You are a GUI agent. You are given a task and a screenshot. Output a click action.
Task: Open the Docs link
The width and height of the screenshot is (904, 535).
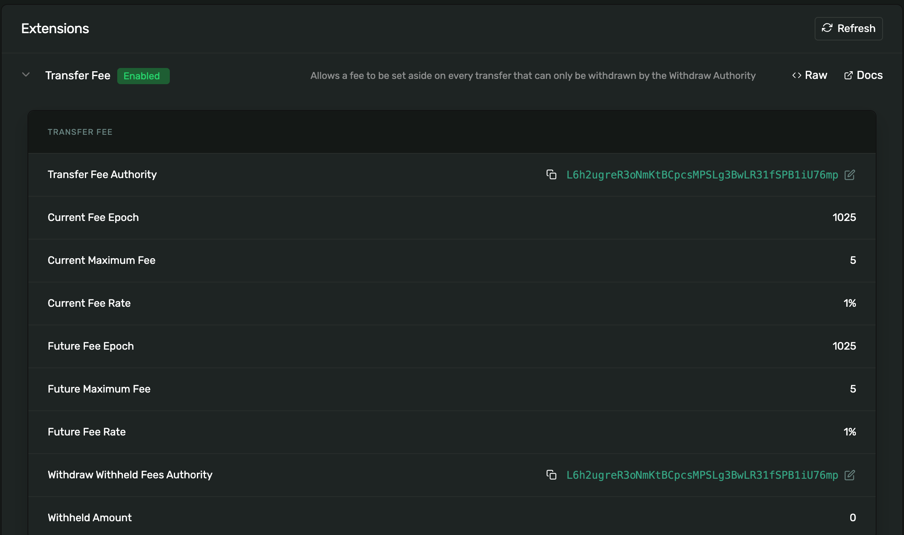click(x=869, y=75)
